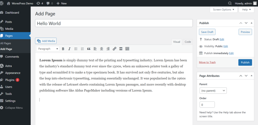Switch to the Visual editor tab
The height and width of the screenshot is (125, 258).
(176, 42)
